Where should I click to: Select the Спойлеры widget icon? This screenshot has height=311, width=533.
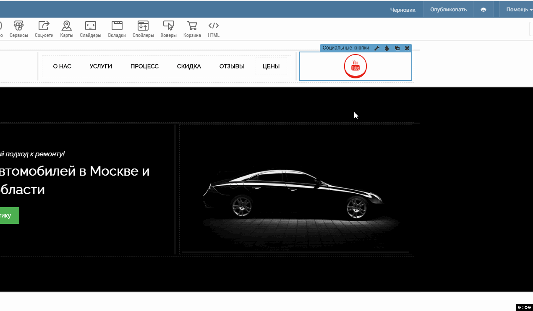click(x=143, y=29)
